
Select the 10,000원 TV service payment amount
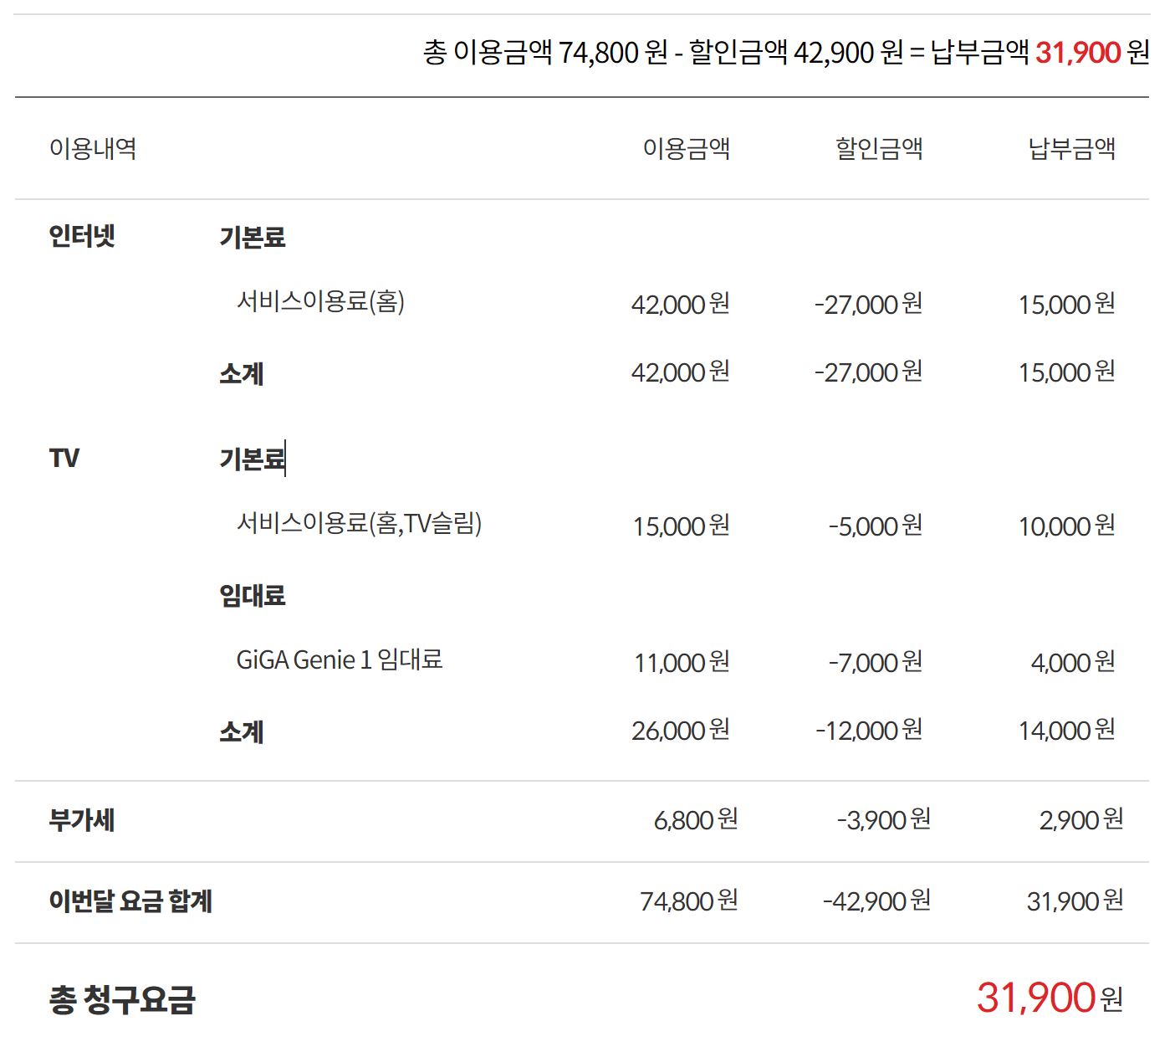tap(1066, 526)
